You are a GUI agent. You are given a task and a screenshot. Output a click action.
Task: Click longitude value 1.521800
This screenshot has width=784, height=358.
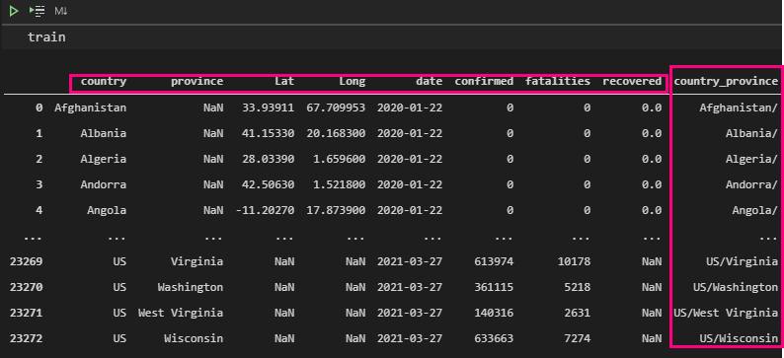[x=339, y=184]
